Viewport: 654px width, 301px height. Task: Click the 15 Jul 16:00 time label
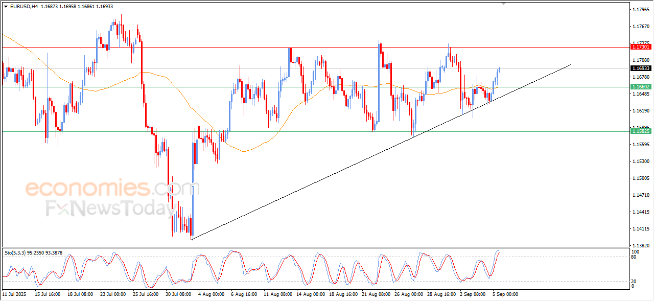pos(48,294)
